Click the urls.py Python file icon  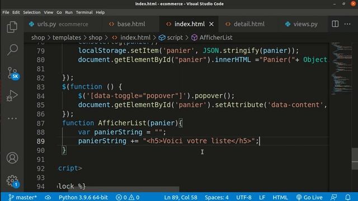pyautogui.click(x=31, y=24)
